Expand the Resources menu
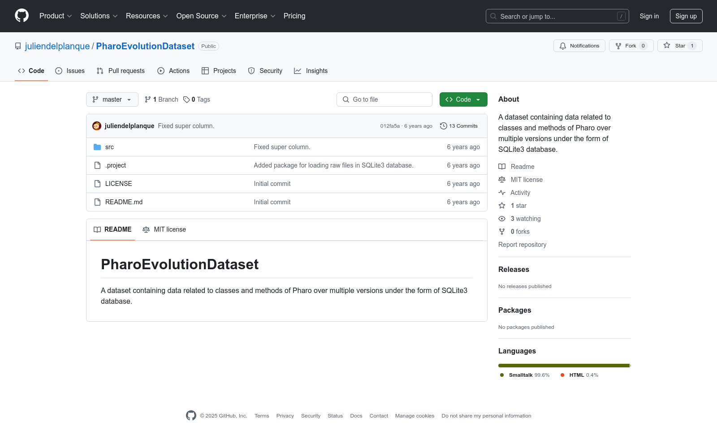The image size is (717, 448). (147, 16)
